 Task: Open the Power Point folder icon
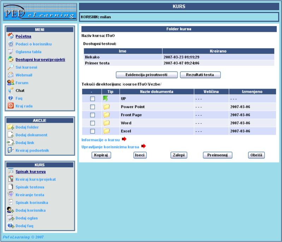tap(107, 107)
